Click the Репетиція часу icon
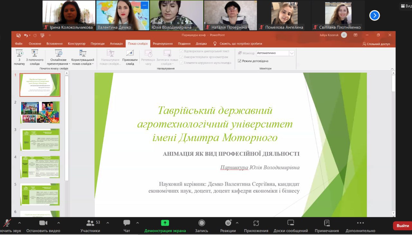Viewport: 412px width, 235px height. (148, 53)
